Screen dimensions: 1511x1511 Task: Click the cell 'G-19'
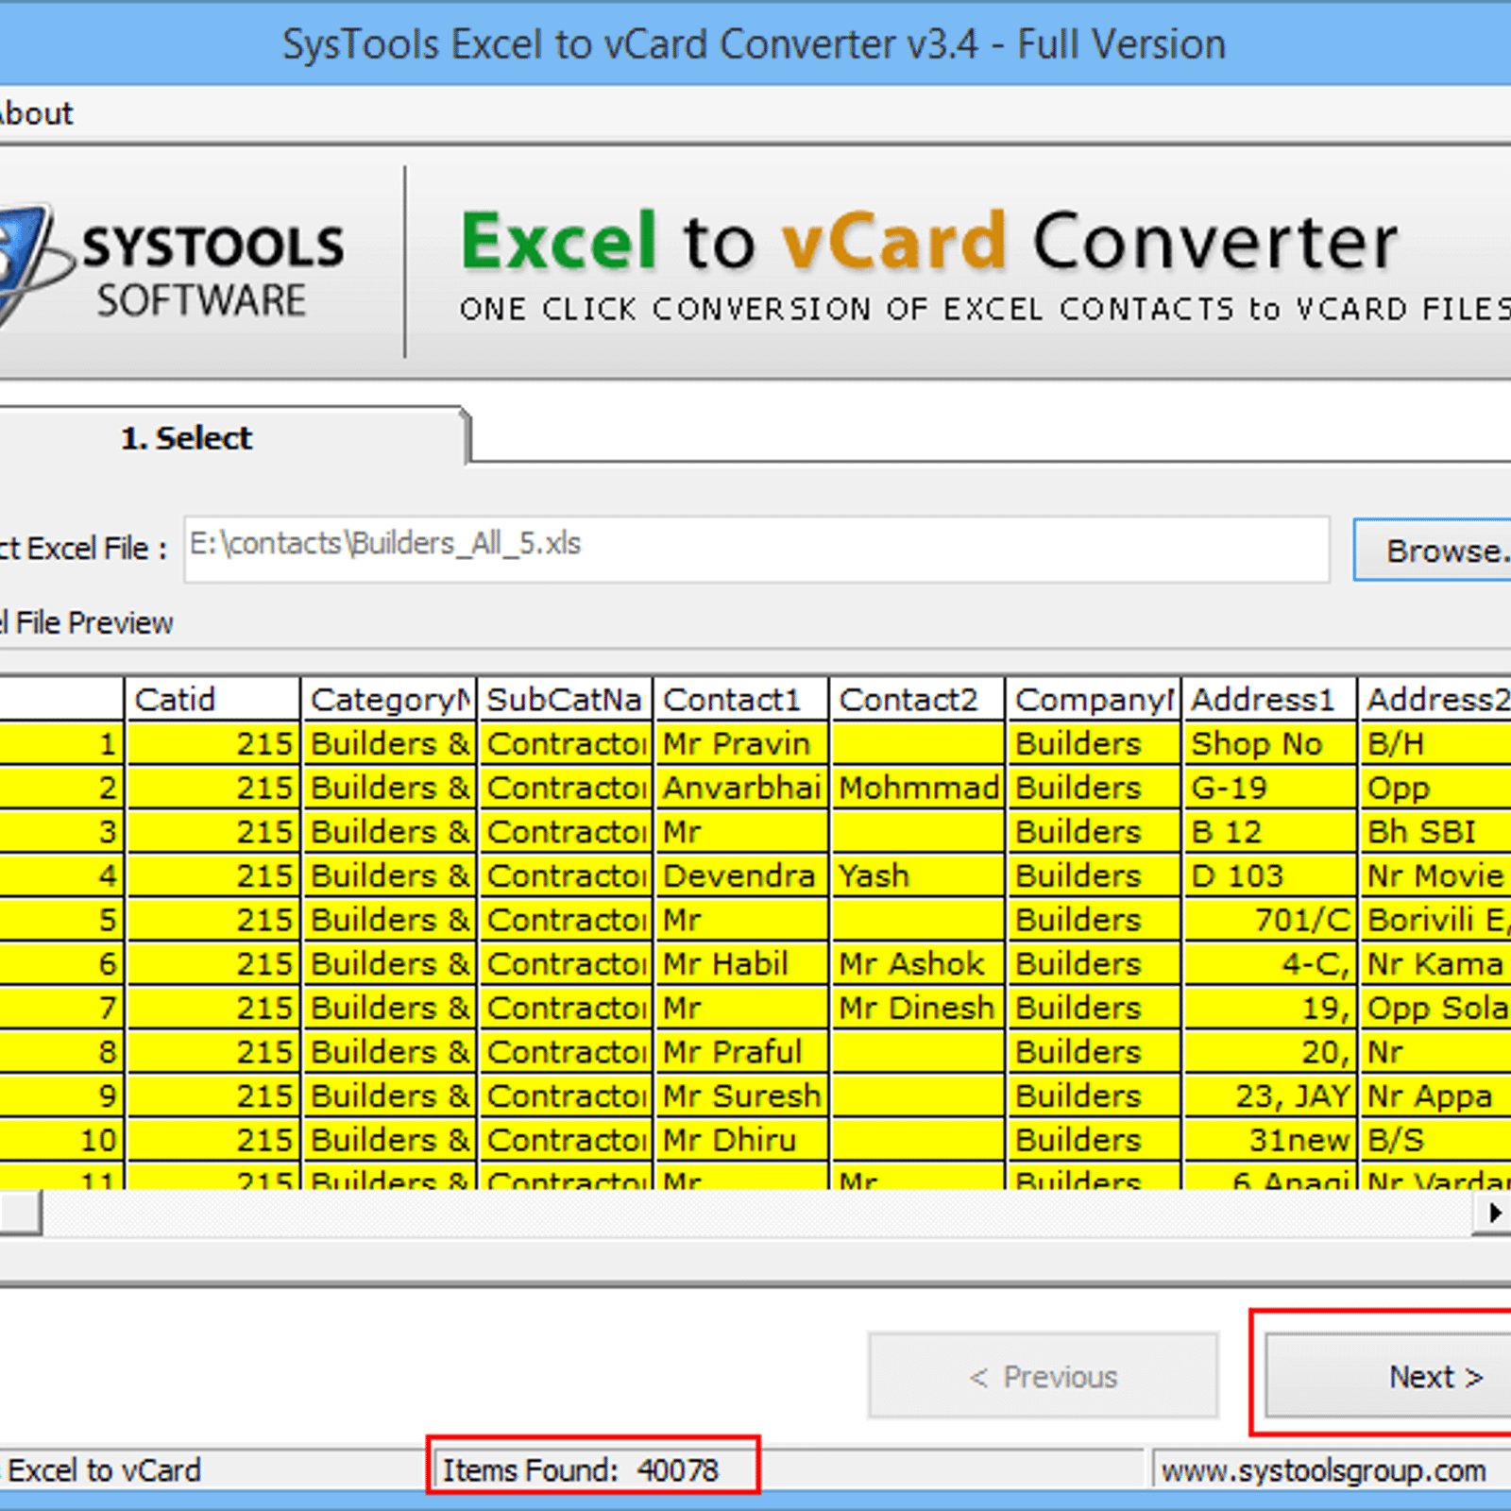click(x=1270, y=788)
